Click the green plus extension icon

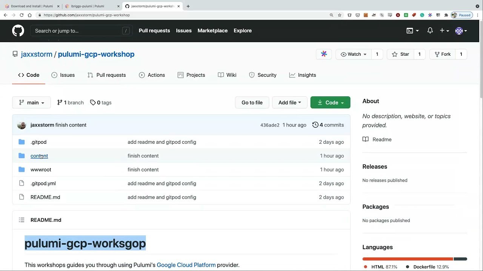click(406, 15)
